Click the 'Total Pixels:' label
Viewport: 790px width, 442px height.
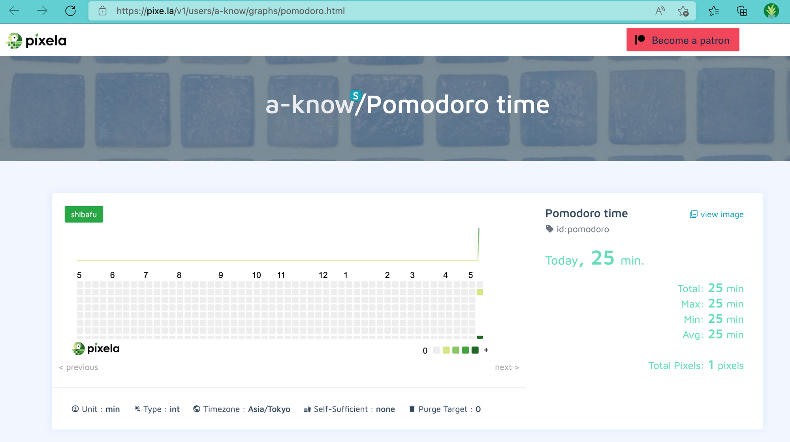(x=676, y=365)
